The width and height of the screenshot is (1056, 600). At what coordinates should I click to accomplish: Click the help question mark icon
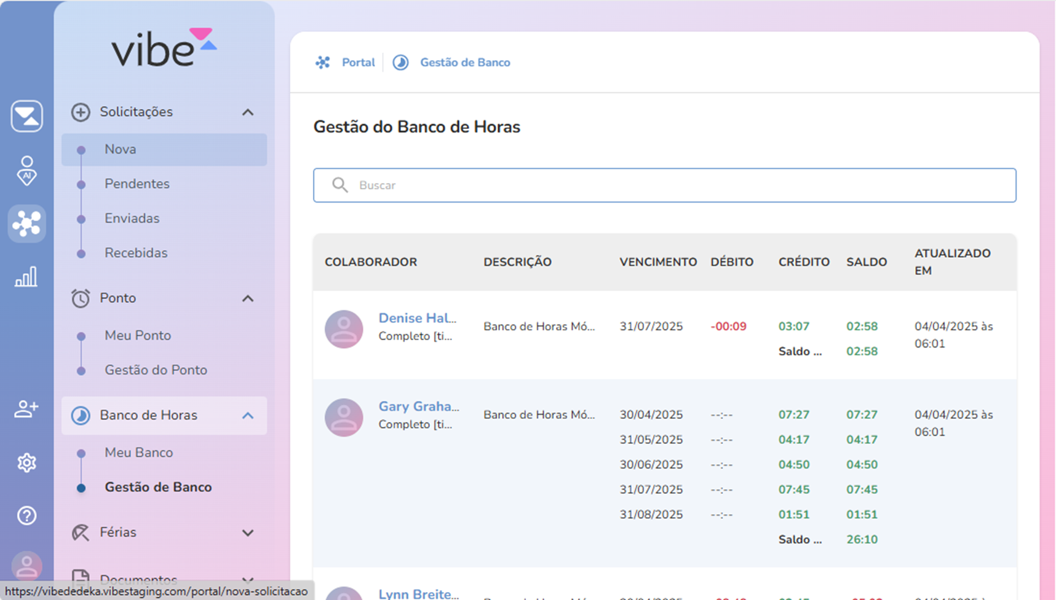26,515
